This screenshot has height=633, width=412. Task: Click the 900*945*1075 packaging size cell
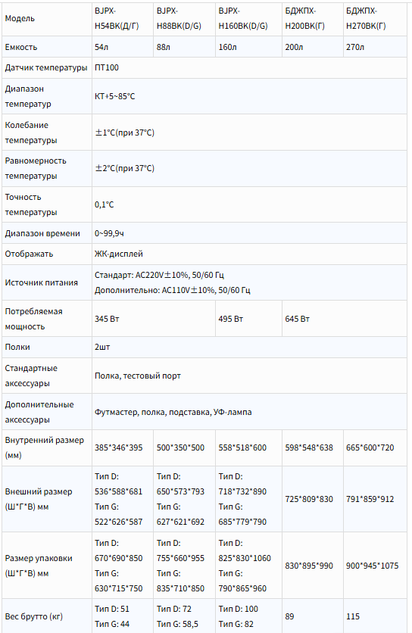pyautogui.click(x=375, y=566)
